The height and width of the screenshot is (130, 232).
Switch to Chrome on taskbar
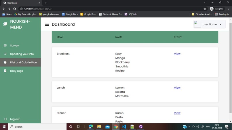pos(116,127)
